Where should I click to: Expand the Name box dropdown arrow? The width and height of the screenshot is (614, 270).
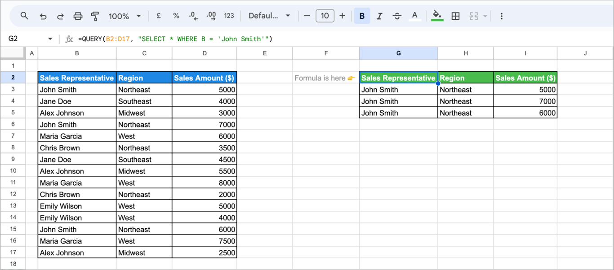tap(50, 39)
